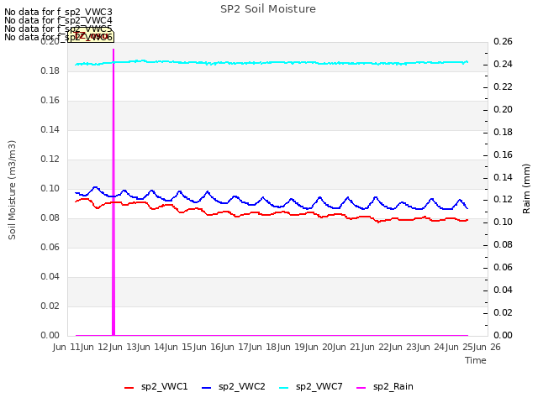This screenshot has height=403, width=538.
Task: Click the 0.24 right axis value
Action: pos(503,65)
